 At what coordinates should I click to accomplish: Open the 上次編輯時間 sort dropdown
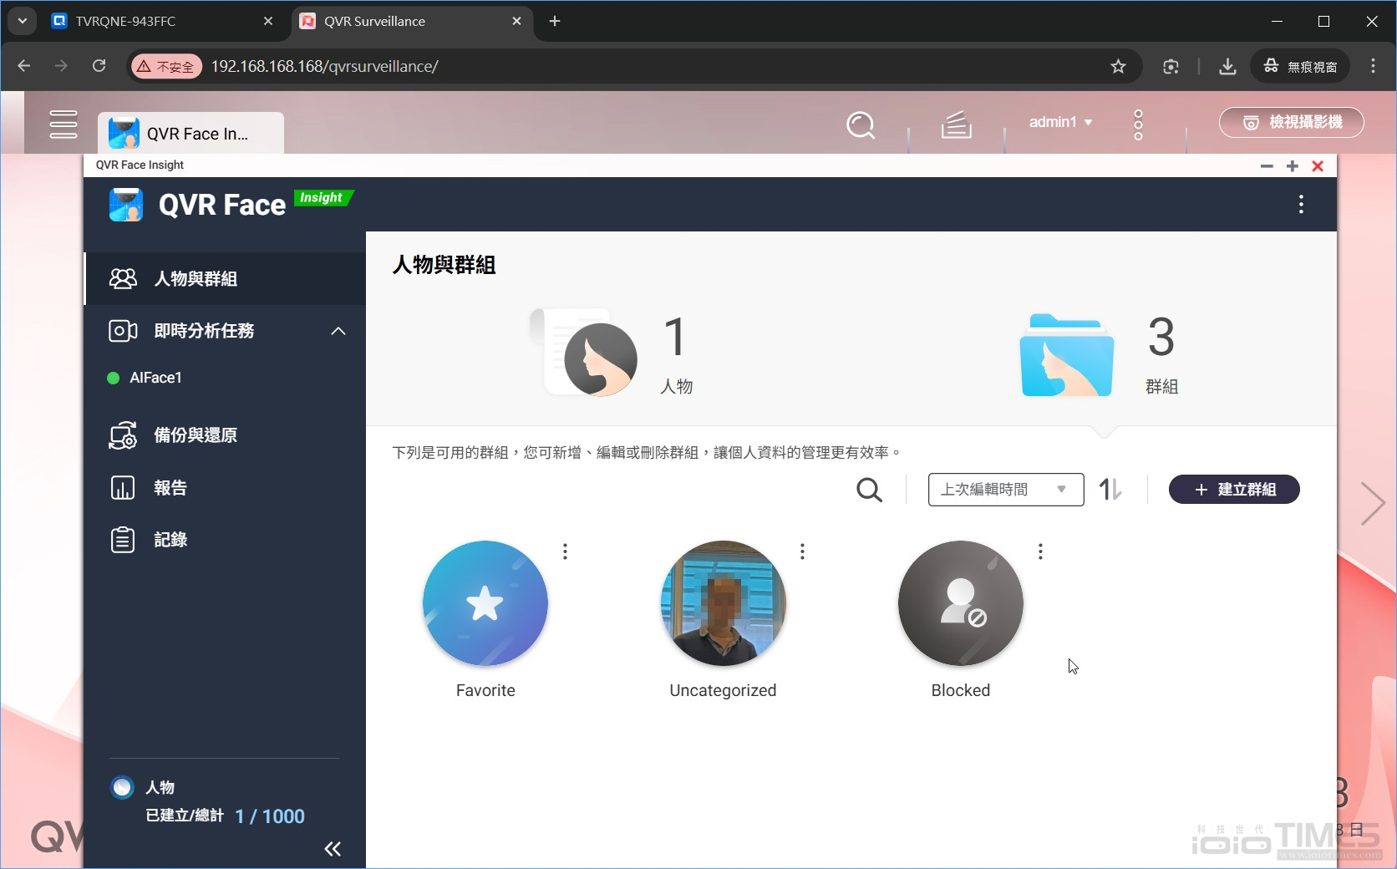point(1004,490)
